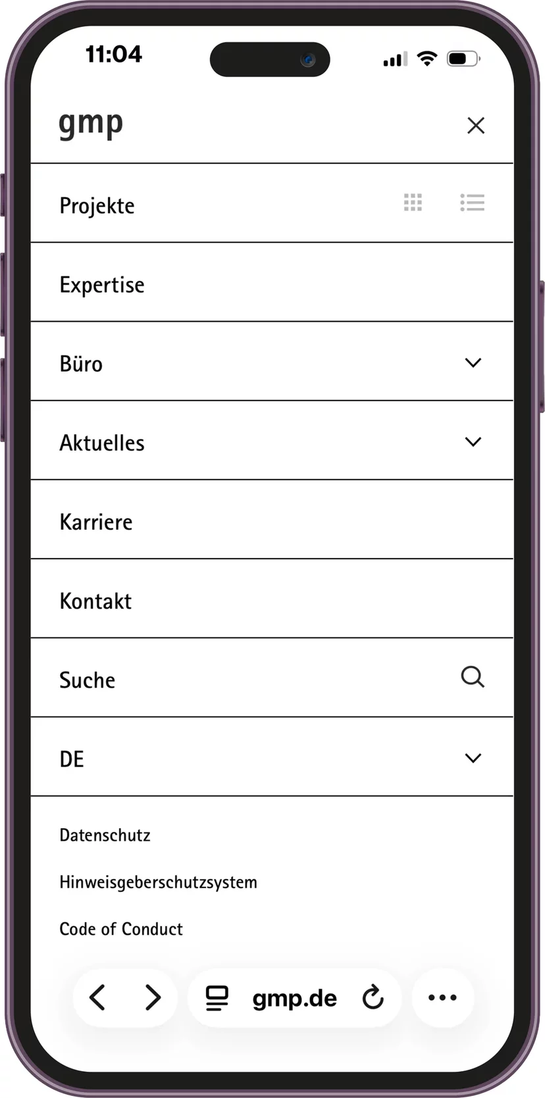Viewport: 545px width, 1098px height.
Task: Open the Code of Conduct link
Action: coord(121,929)
